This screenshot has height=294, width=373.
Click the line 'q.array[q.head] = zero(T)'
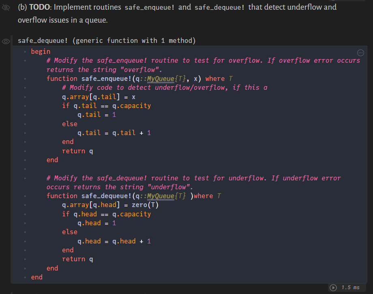coord(110,205)
